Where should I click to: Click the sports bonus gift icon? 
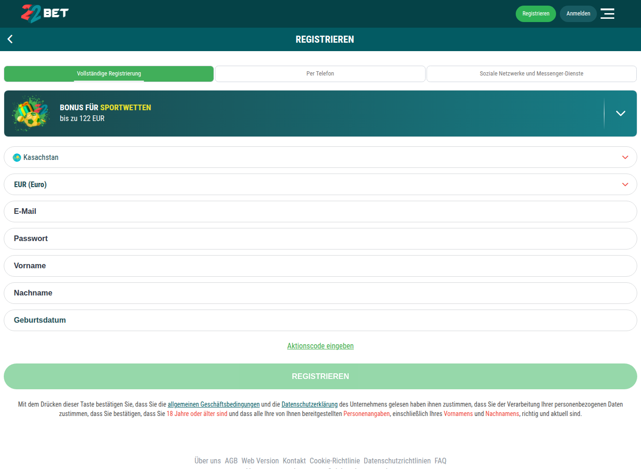coord(31,113)
